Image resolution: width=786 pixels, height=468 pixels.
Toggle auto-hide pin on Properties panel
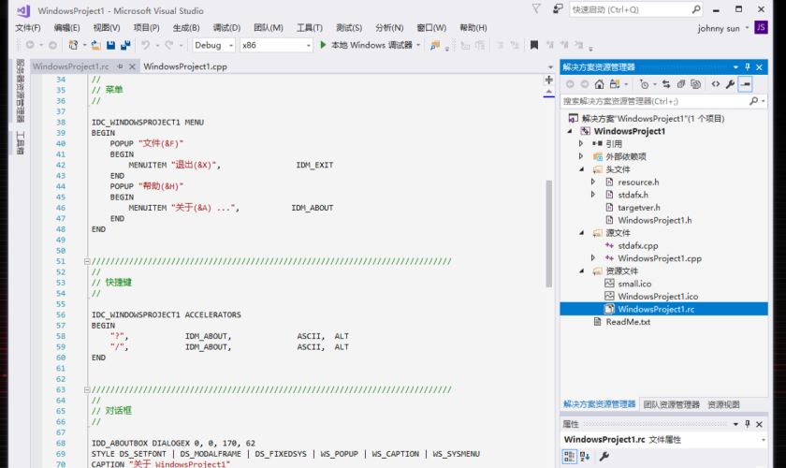[x=748, y=424]
